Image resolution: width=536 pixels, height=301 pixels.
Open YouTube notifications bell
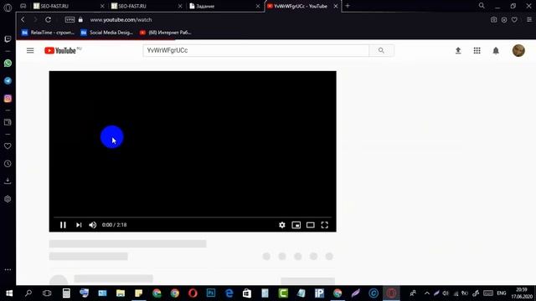pyautogui.click(x=496, y=50)
